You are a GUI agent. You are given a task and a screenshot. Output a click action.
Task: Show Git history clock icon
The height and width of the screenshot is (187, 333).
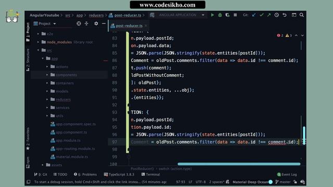click(276, 15)
